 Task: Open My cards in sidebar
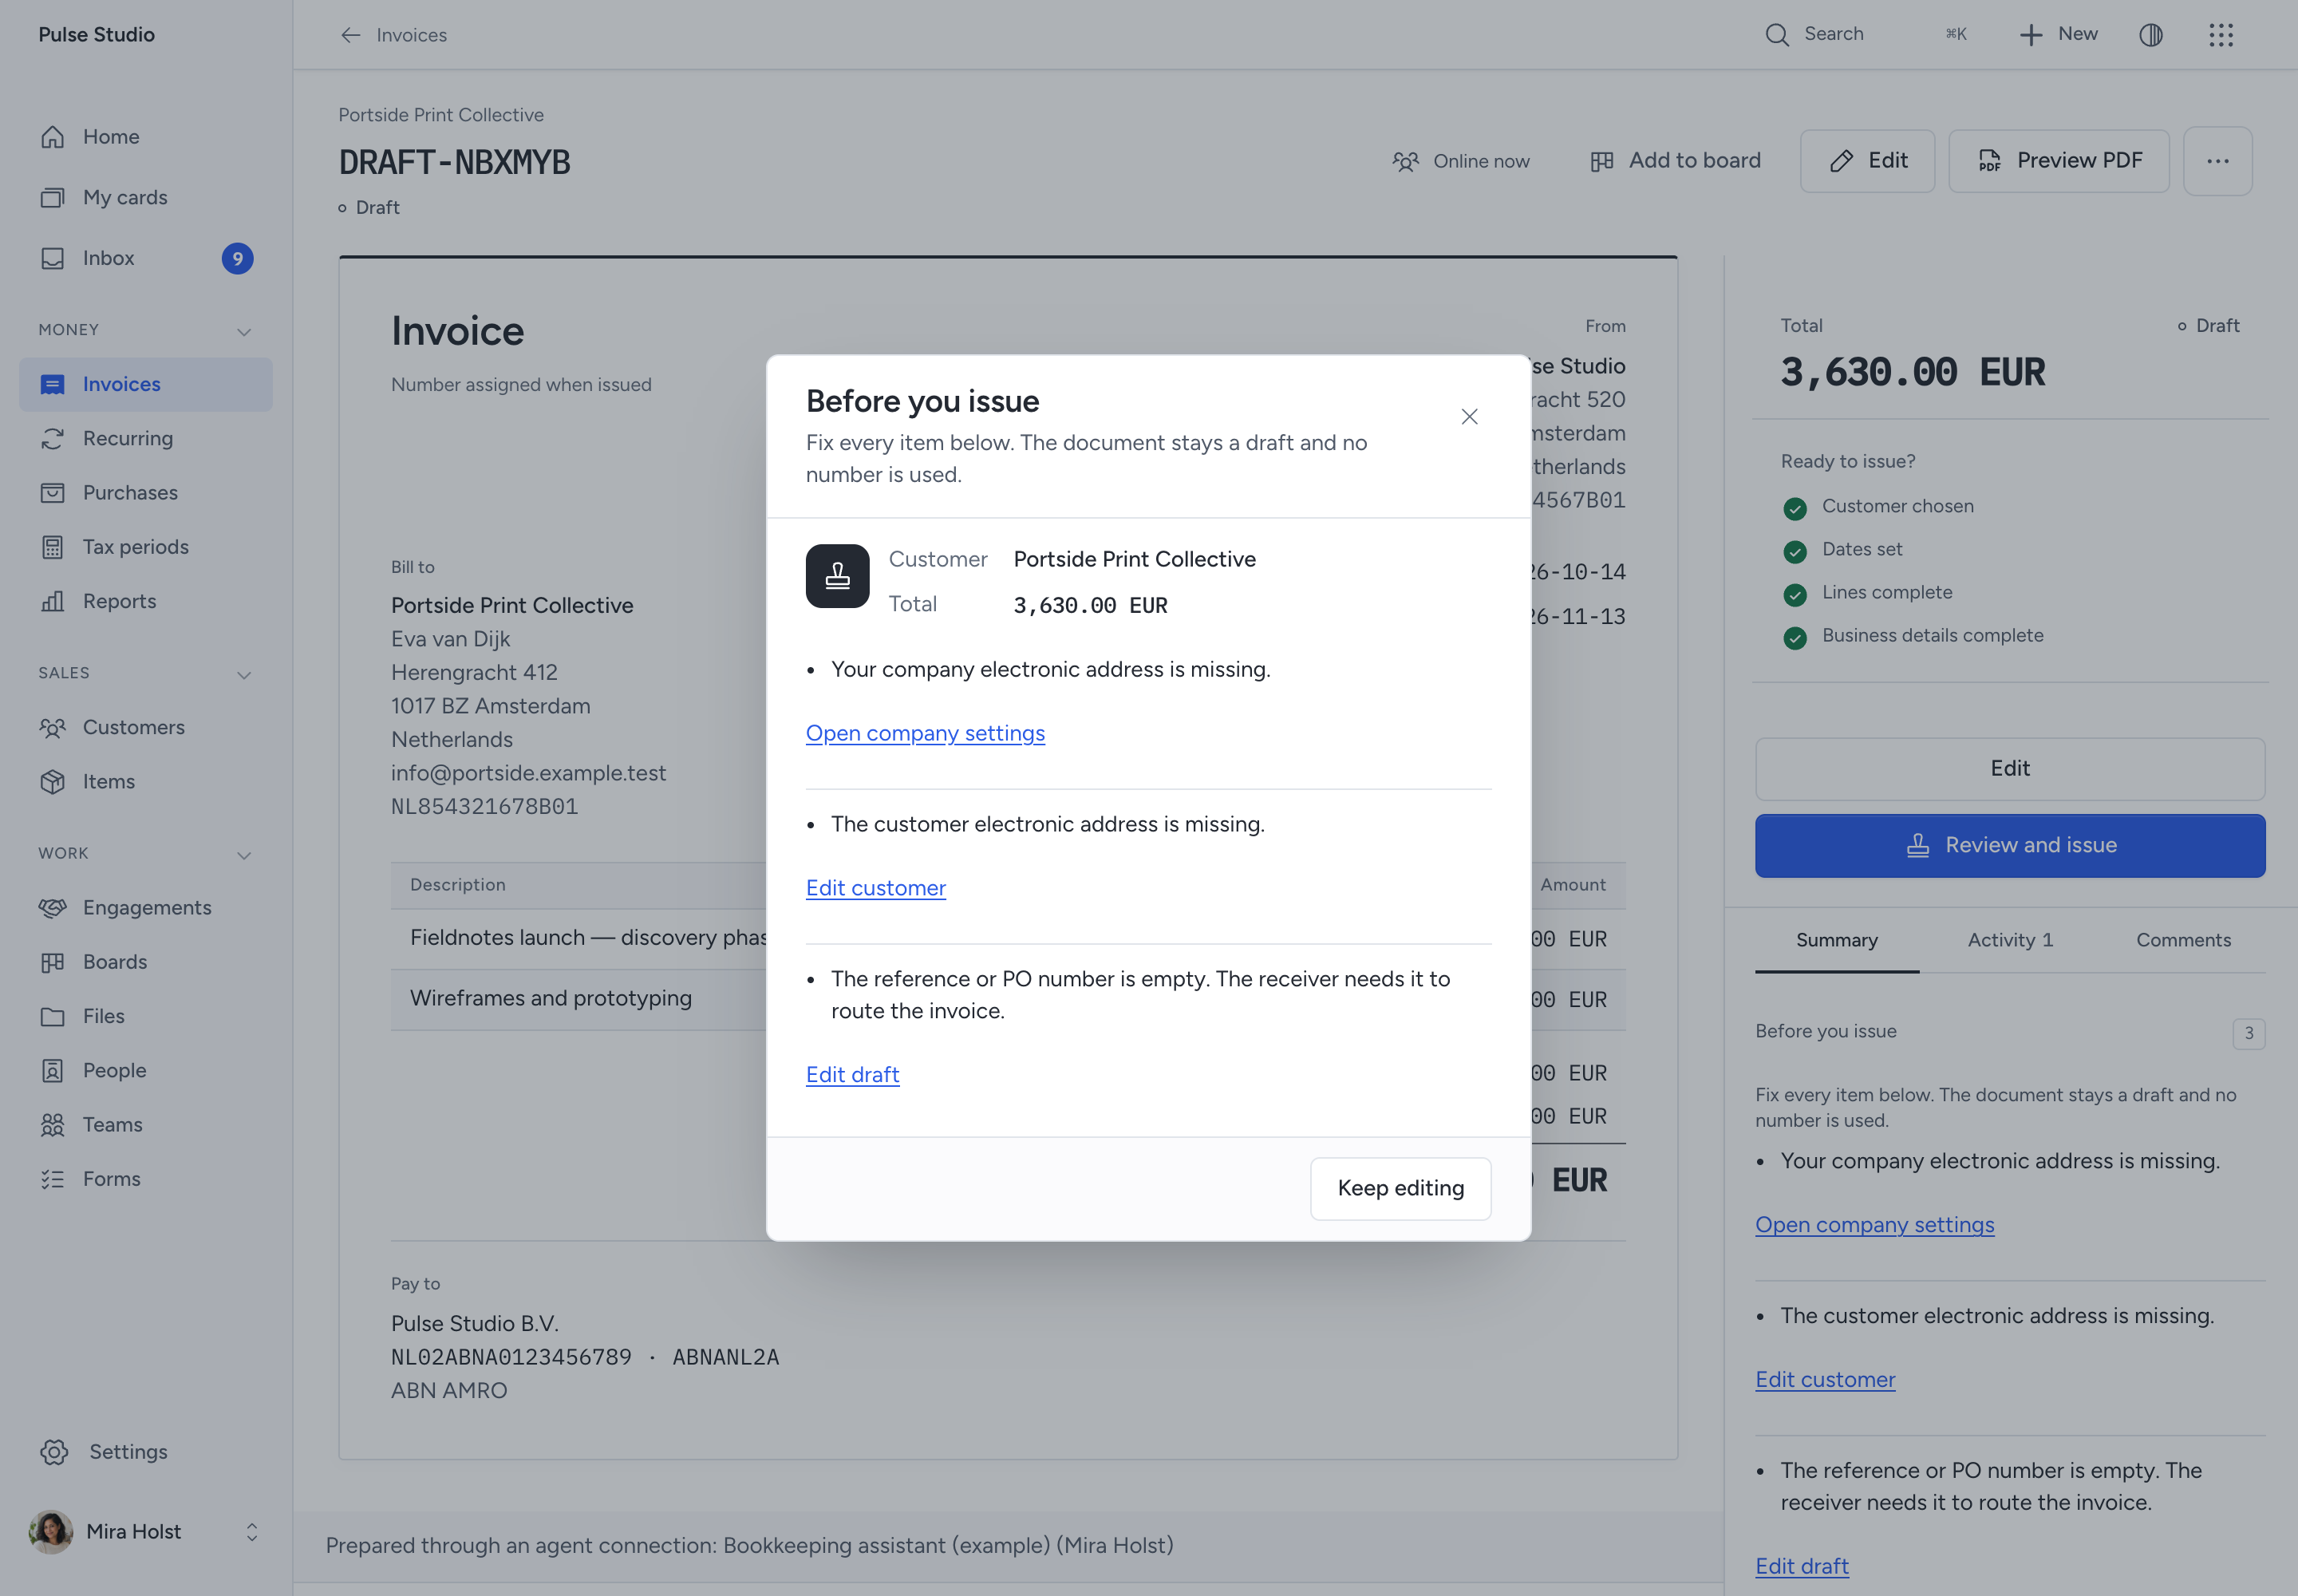pos(145,198)
